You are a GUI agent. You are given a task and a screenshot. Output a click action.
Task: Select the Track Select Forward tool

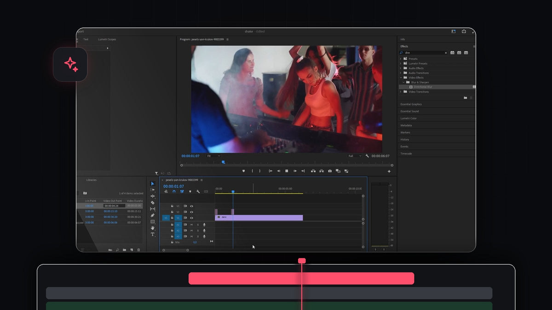[x=153, y=190]
